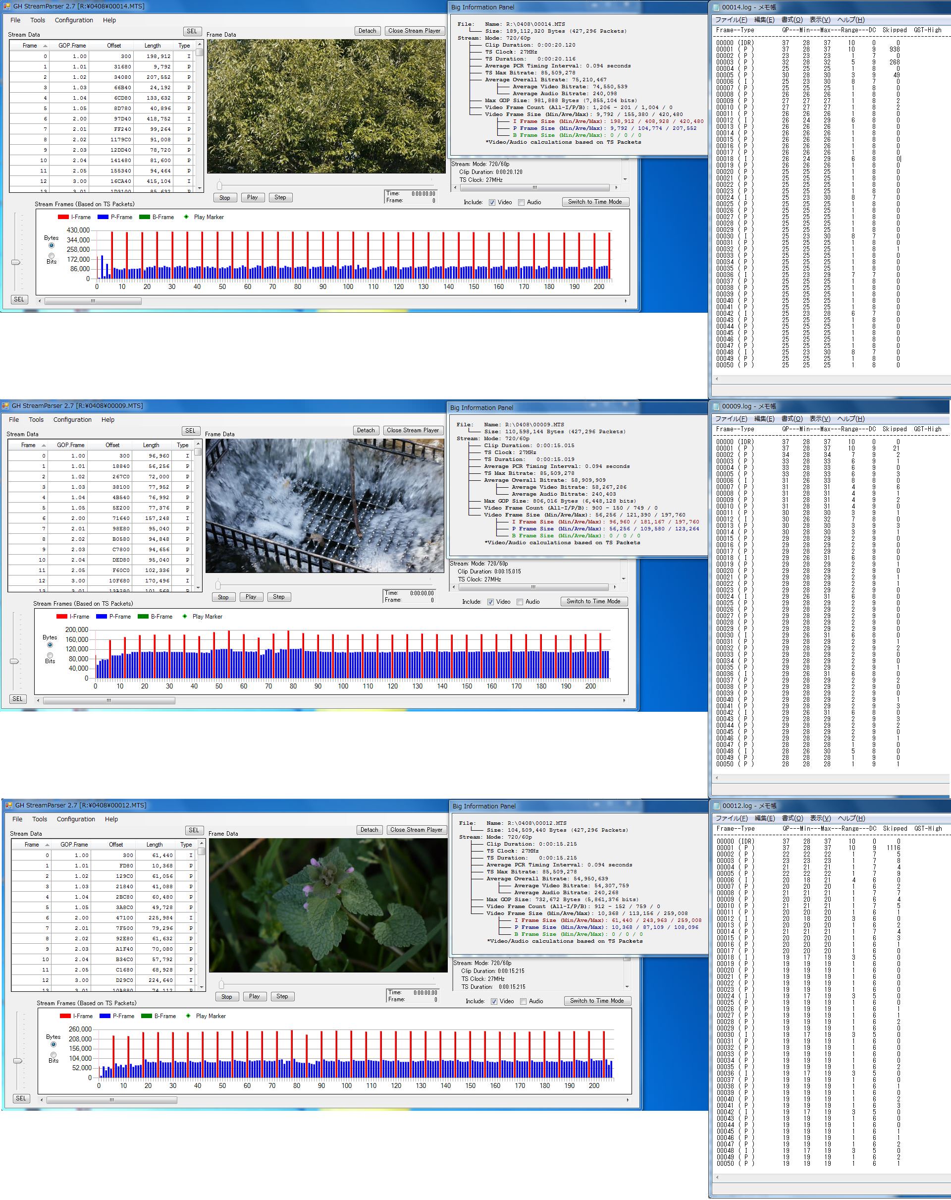
Task: Click Notepad icon in 00014.log title bar
Action: pos(716,7)
